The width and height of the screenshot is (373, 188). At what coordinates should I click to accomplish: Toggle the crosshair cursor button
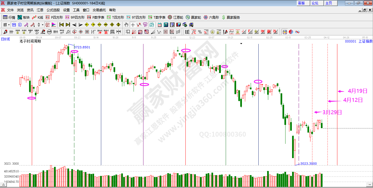click(x=133, y=25)
